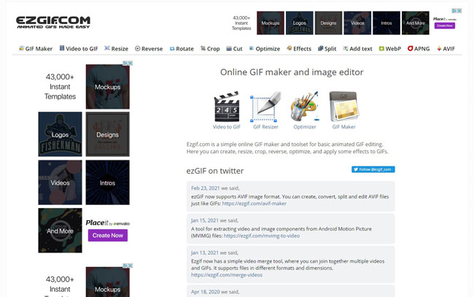Click the 'ezGIF on twitter' heading

point(215,171)
